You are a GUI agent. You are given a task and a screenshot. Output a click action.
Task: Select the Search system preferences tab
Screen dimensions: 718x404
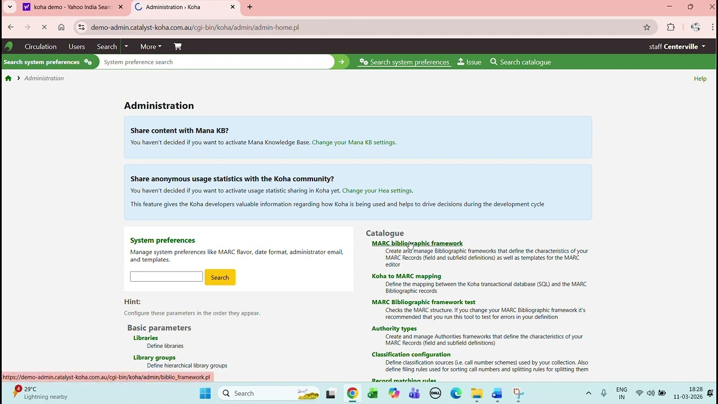tap(404, 62)
